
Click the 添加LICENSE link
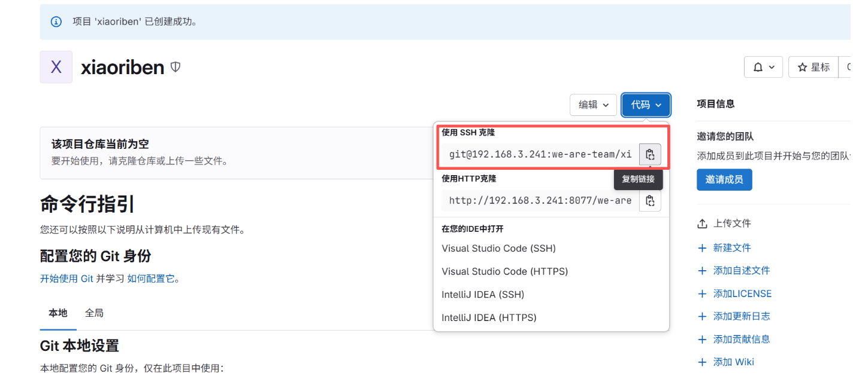[743, 294]
